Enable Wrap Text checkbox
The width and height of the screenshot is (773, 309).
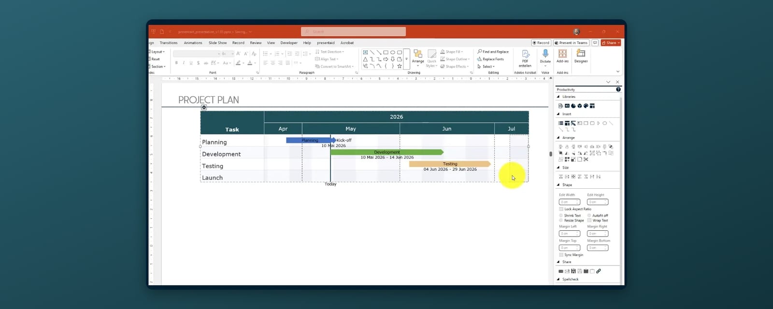coord(589,220)
